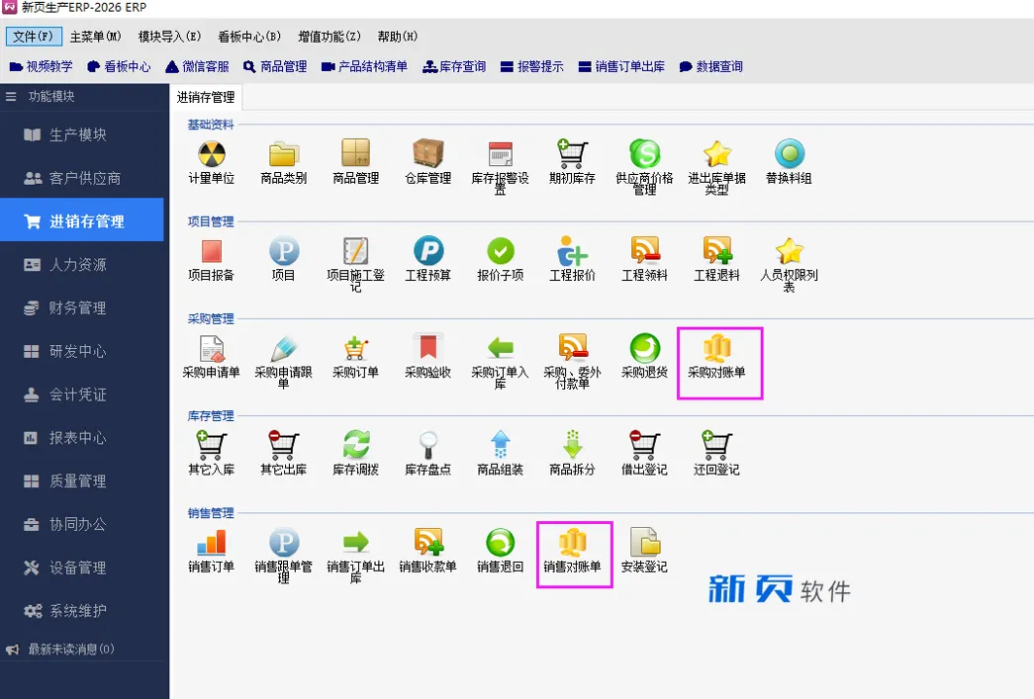Open 还回登记 cart icon

point(716,445)
